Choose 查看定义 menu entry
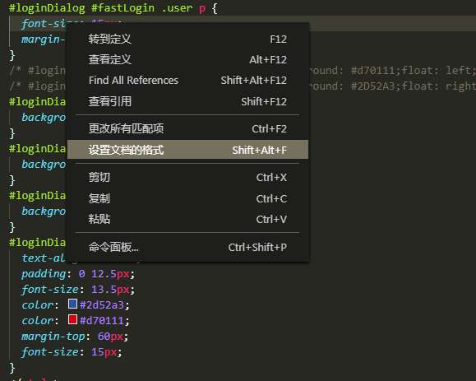This screenshot has height=381, width=476. (187, 59)
